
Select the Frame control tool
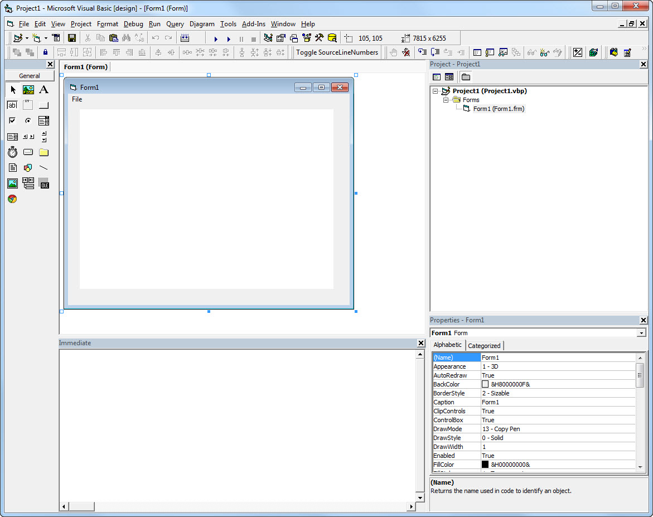coord(28,105)
